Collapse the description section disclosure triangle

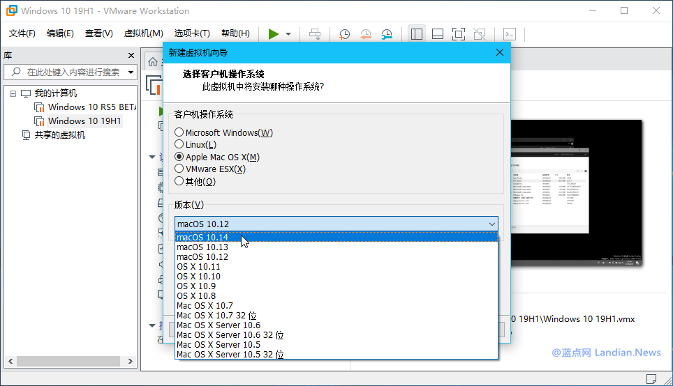(152, 325)
